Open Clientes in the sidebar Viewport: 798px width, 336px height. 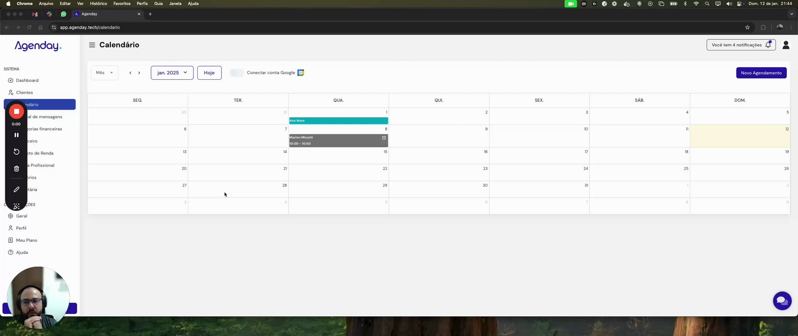coord(24,92)
